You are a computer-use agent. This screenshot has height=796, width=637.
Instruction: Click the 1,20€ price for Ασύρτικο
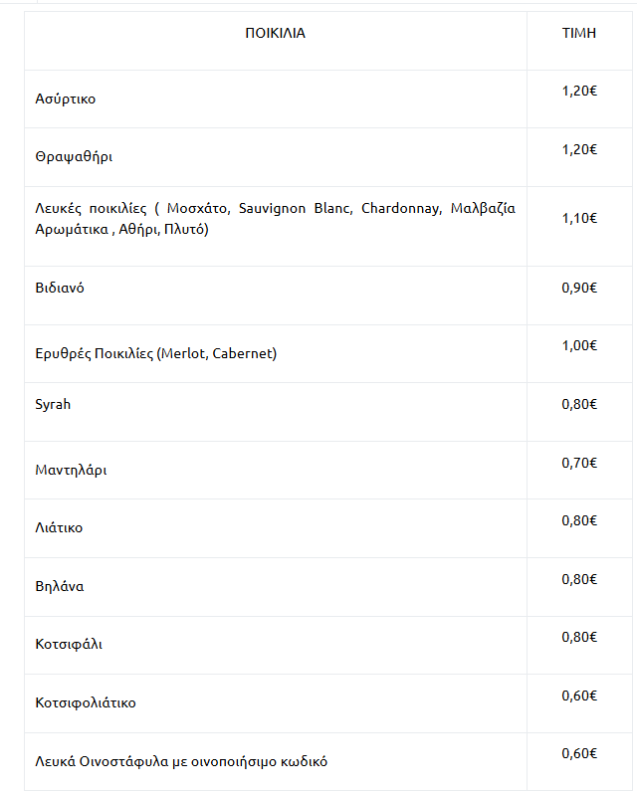[x=579, y=91]
